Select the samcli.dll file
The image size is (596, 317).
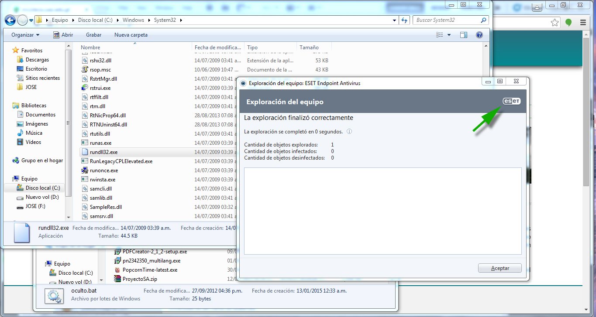pos(101,189)
